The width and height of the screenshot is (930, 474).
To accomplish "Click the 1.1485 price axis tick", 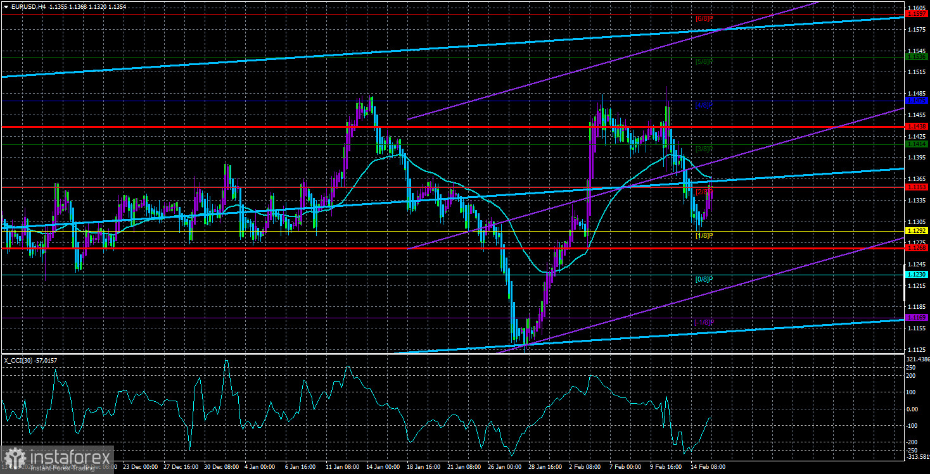I will 915,93.
